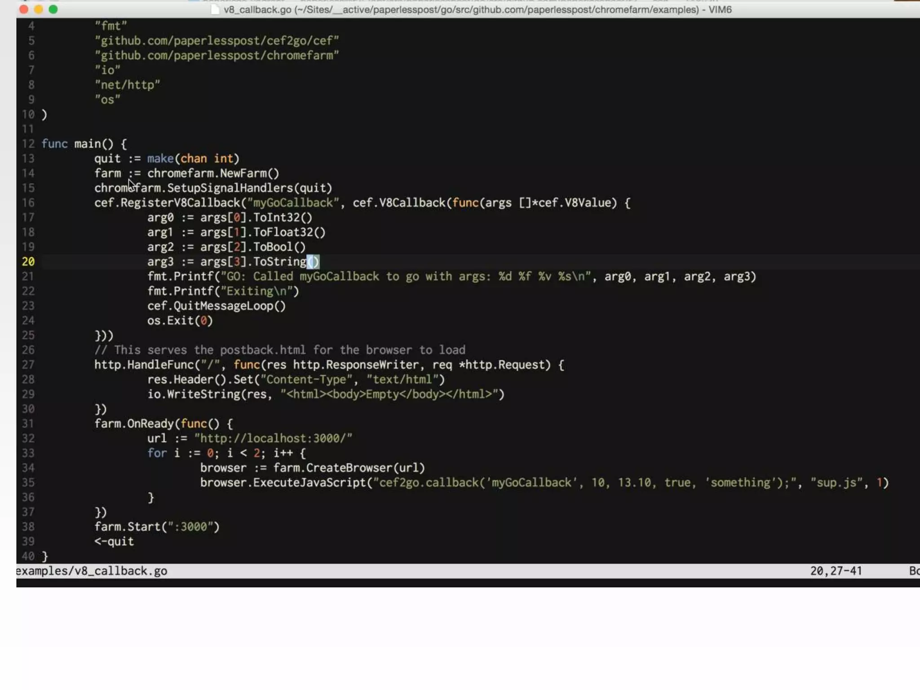Click the green zoom window button
The height and width of the screenshot is (690, 920).
click(53, 9)
